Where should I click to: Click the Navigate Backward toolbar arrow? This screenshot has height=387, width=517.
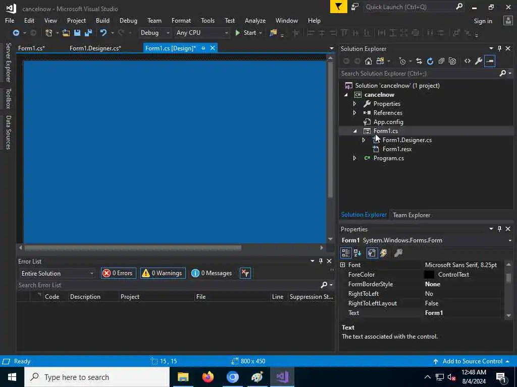(16, 33)
